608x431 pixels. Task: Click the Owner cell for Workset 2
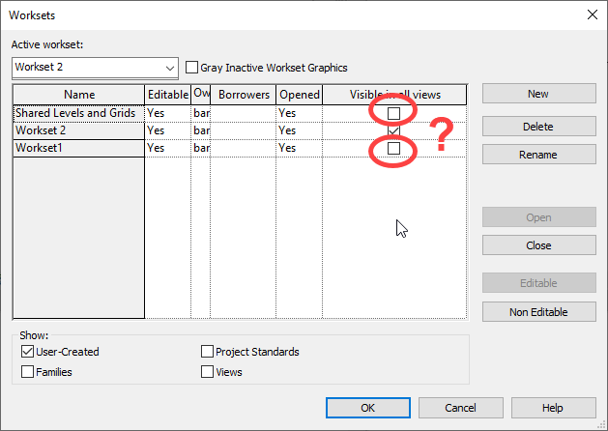click(201, 130)
